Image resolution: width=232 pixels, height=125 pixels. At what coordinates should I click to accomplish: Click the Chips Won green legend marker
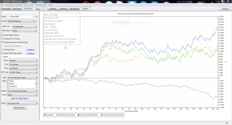pyautogui.click(x=45, y=115)
